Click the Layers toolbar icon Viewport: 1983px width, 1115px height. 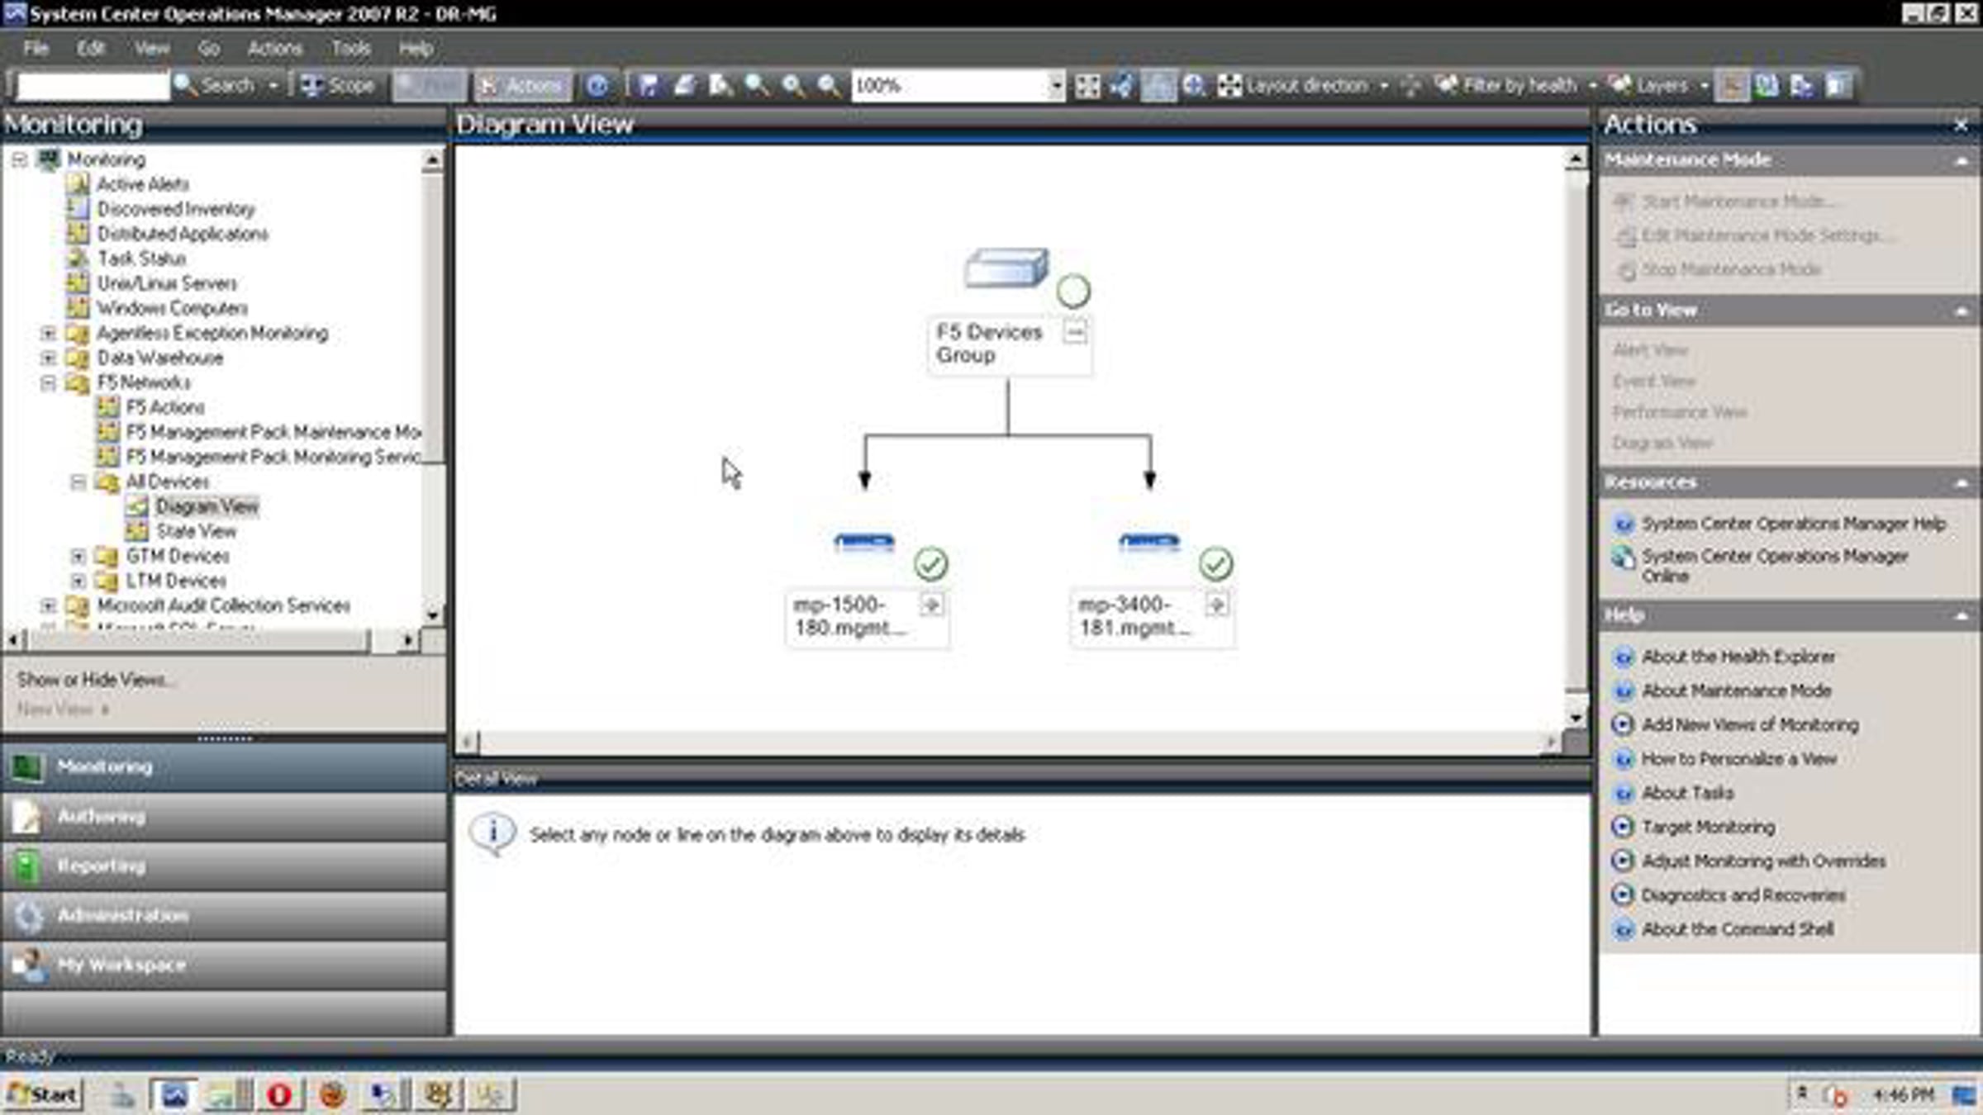pos(1620,85)
